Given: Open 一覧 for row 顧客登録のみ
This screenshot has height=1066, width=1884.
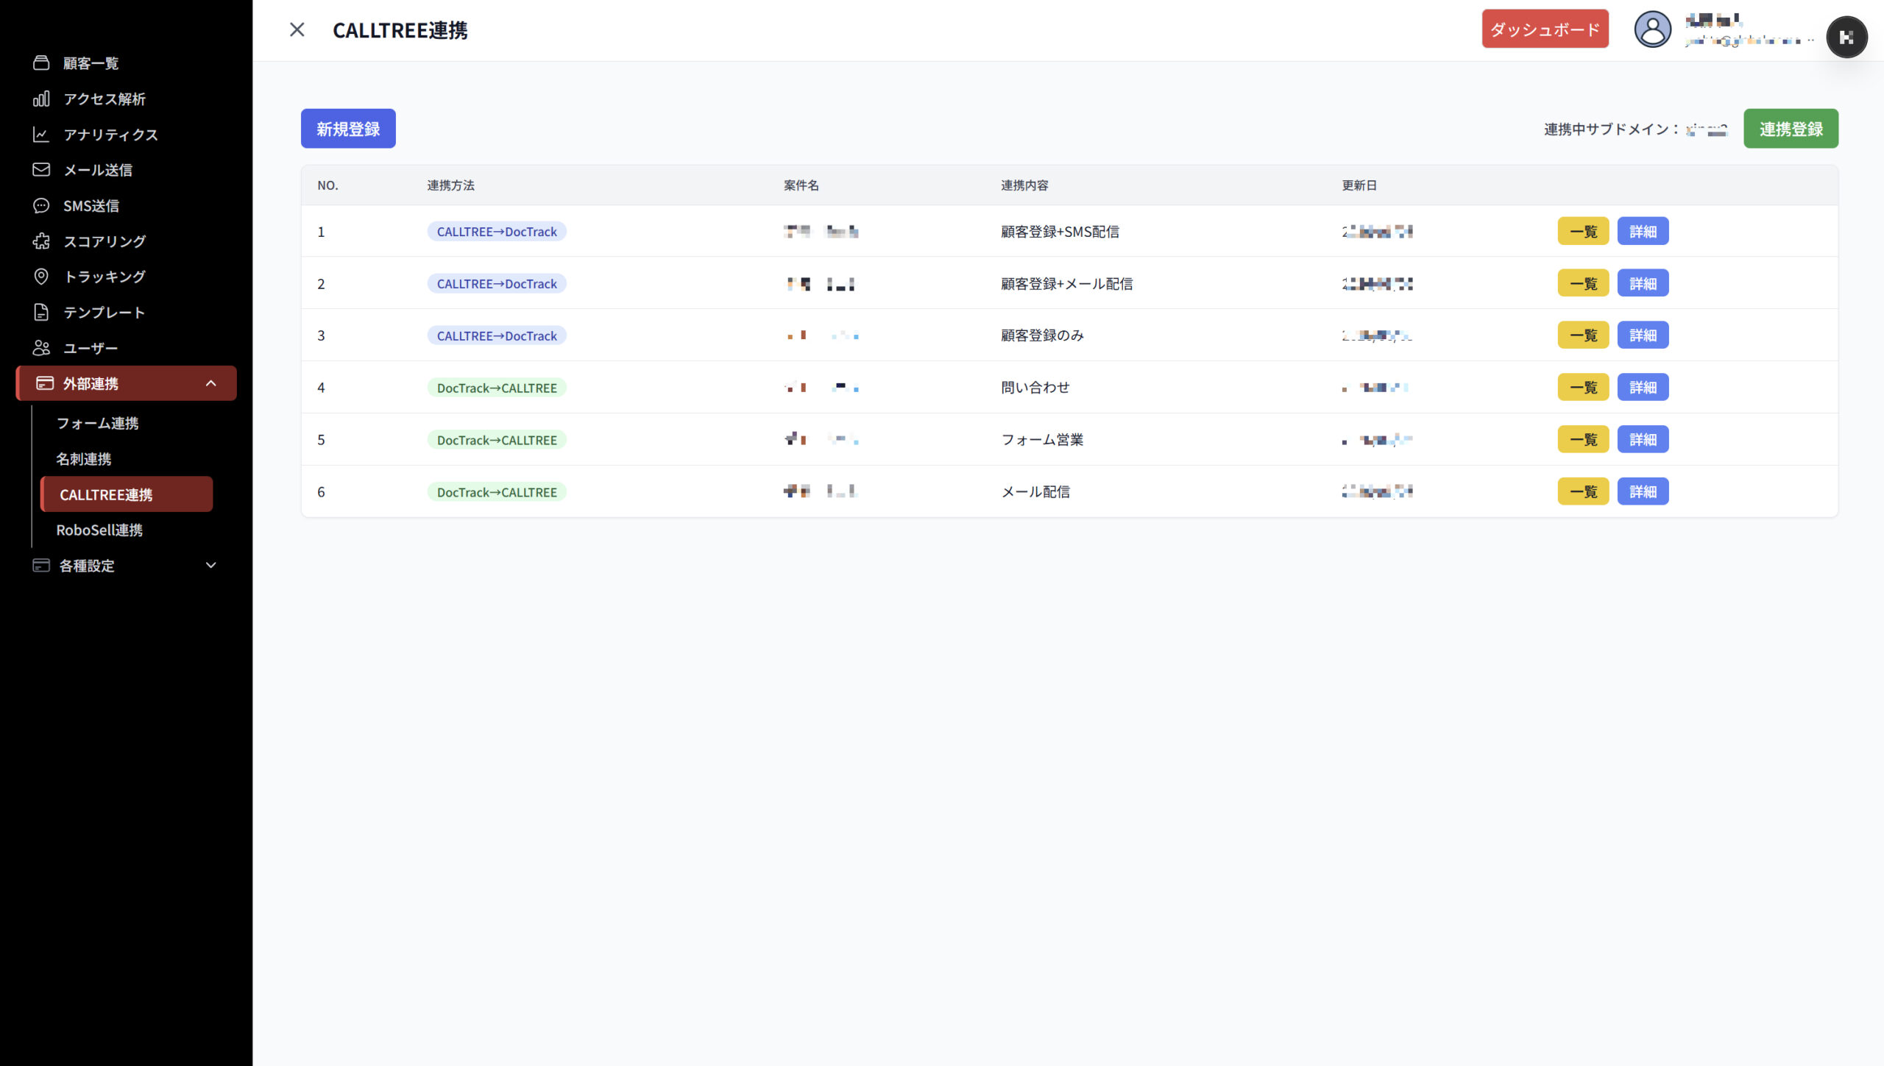Looking at the screenshot, I should [1583, 335].
